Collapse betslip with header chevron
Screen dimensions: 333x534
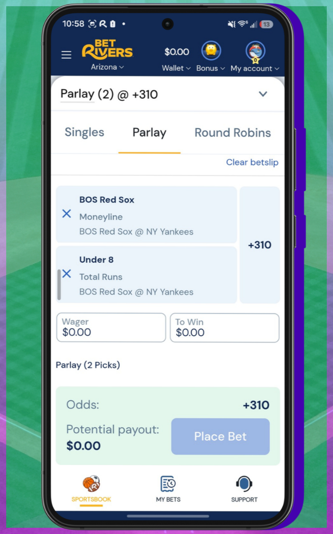coord(263,94)
